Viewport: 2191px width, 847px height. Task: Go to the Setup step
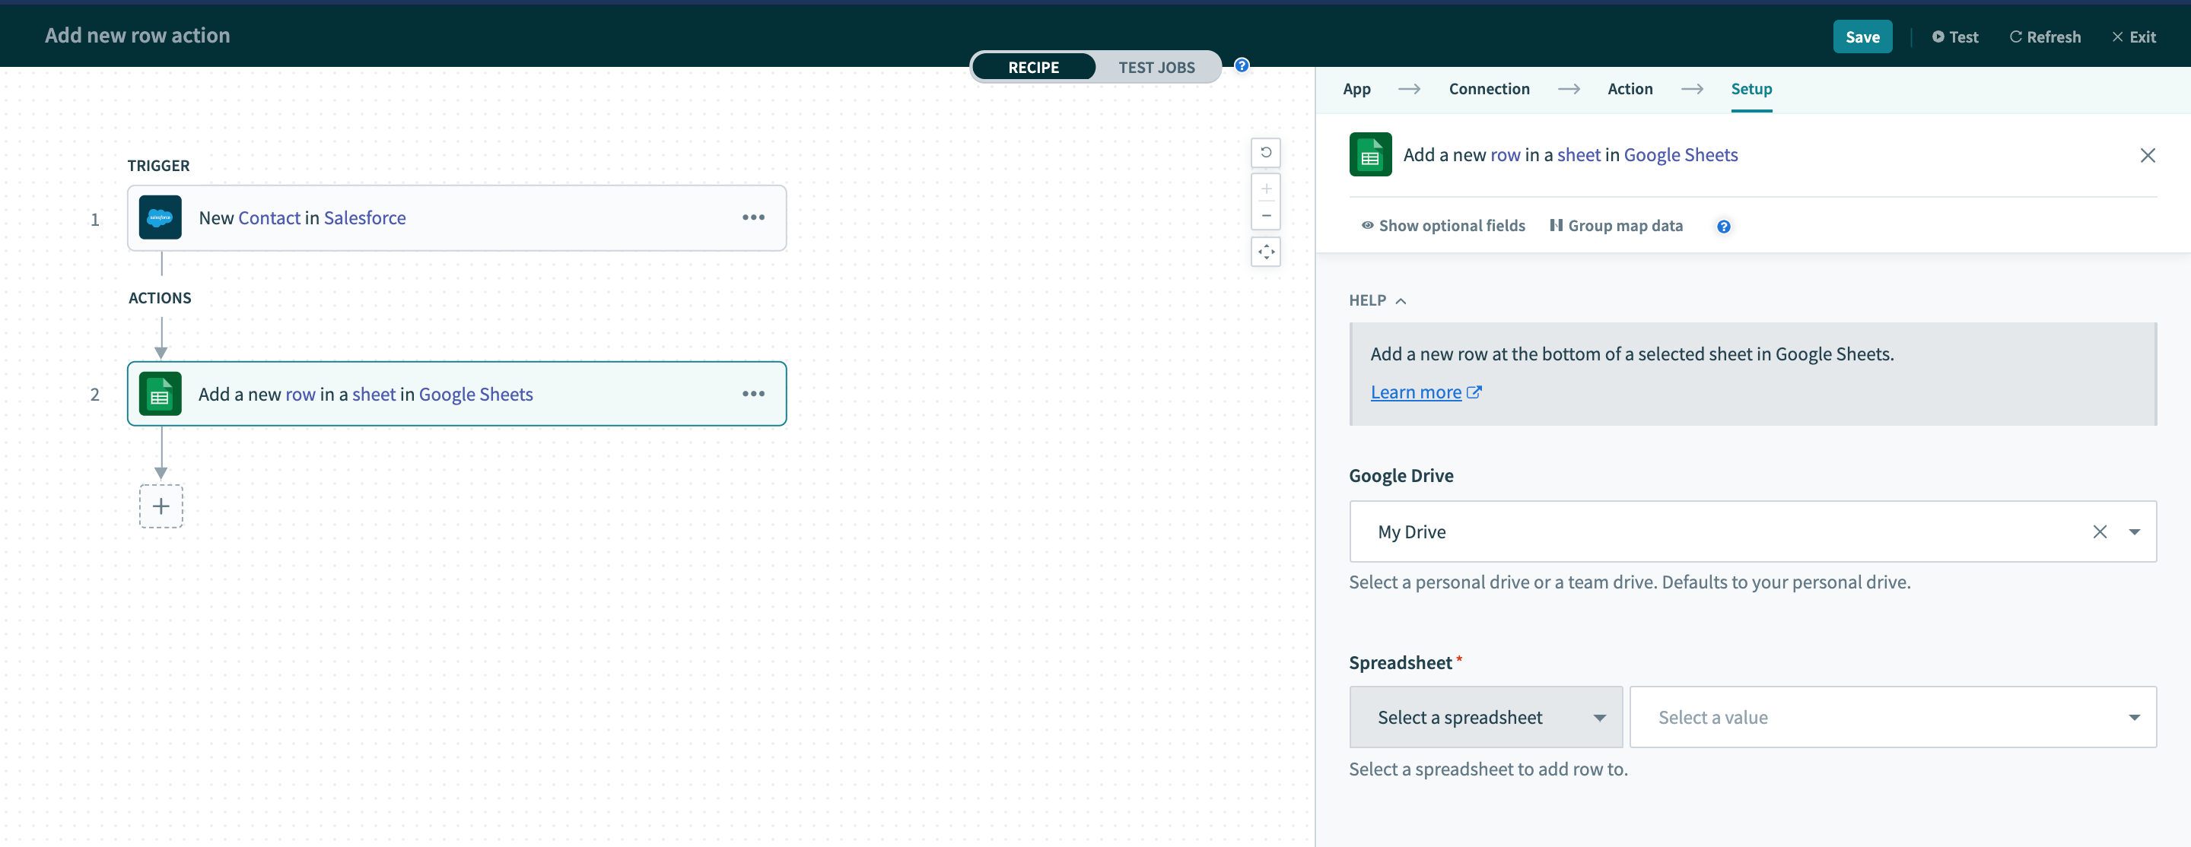point(1751,88)
